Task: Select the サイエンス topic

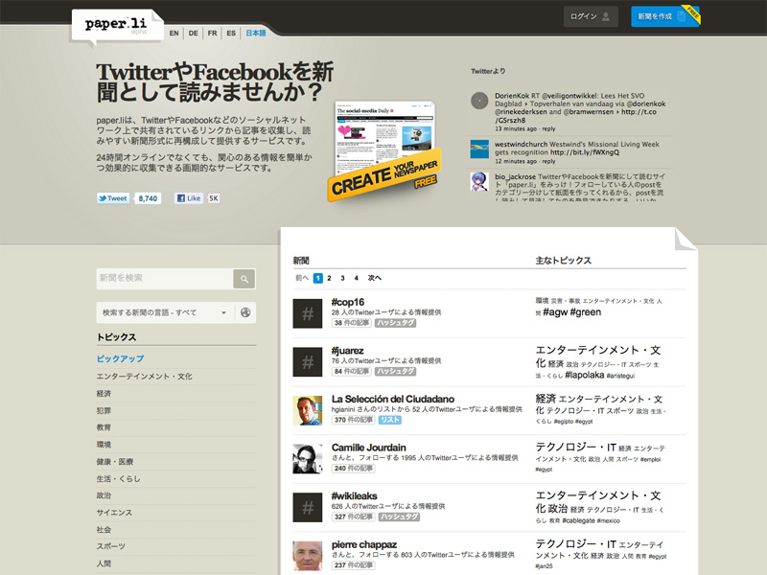Action: [114, 513]
